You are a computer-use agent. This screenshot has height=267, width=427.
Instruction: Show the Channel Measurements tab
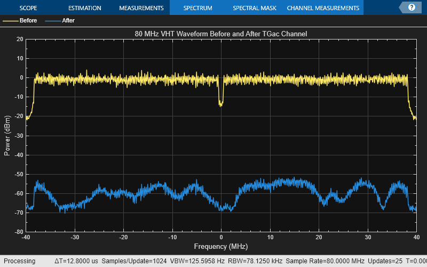pos(323,8)
